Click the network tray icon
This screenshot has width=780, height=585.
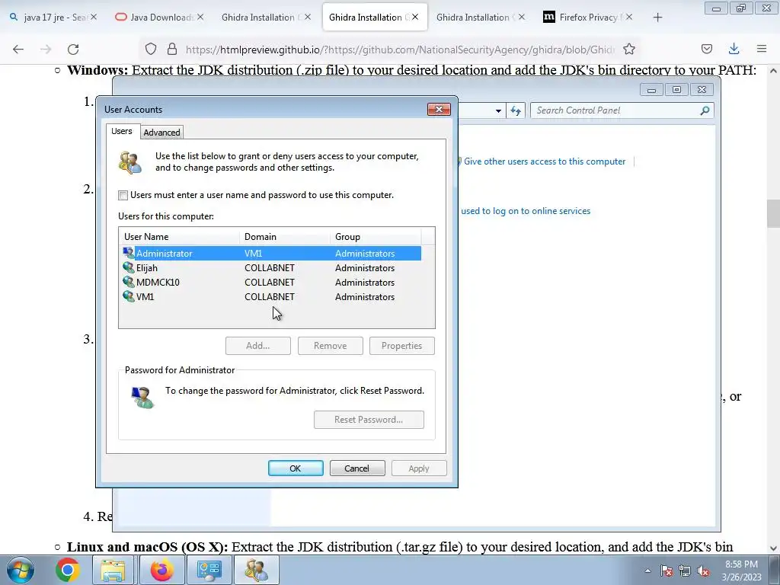pos(685,571)
